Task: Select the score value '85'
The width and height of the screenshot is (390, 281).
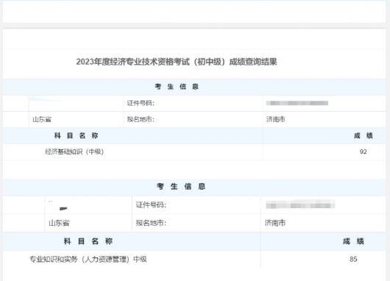Action: click(353, 260)
